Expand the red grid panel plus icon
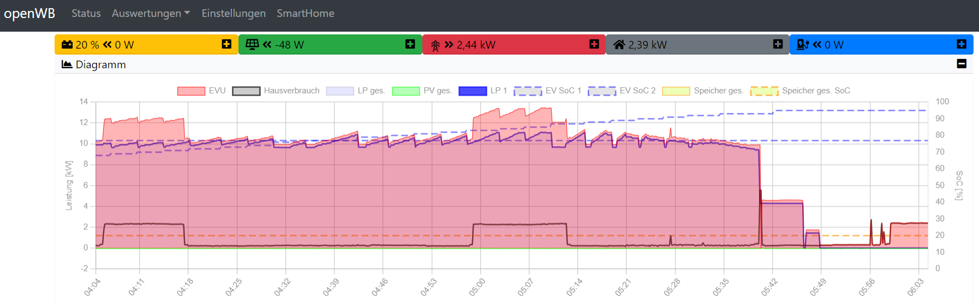Viewport: 979px width, 304px height. (x=594, y=44)
